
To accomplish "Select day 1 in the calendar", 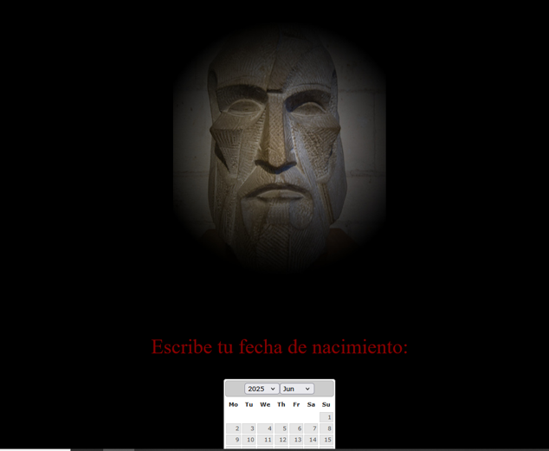I will pyautogui.click(x=326, y=417).
